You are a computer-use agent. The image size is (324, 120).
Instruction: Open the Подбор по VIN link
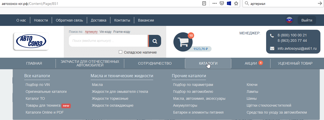point(38,85)
